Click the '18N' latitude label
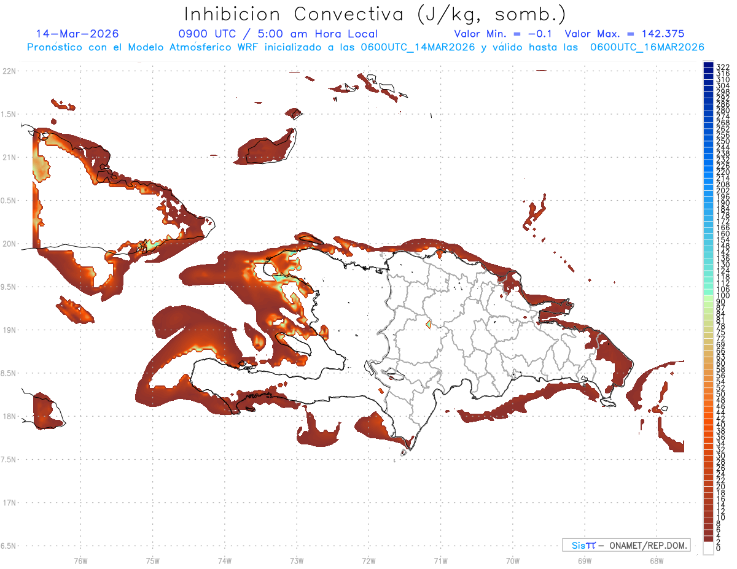This screenshot has height=569, width=737. click(9, 417)
